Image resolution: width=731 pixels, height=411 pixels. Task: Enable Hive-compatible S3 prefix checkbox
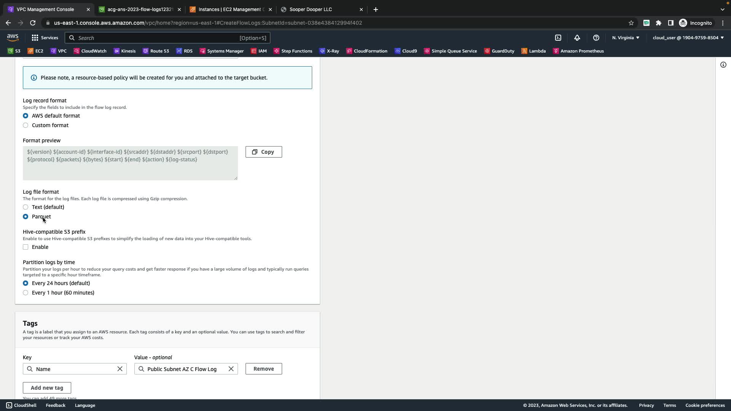coord(26,247)
